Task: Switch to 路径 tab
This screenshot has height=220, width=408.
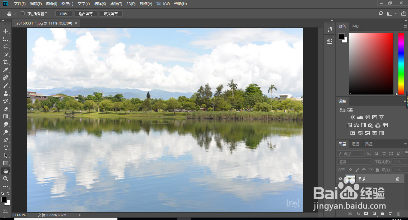Action: [369, 144]
